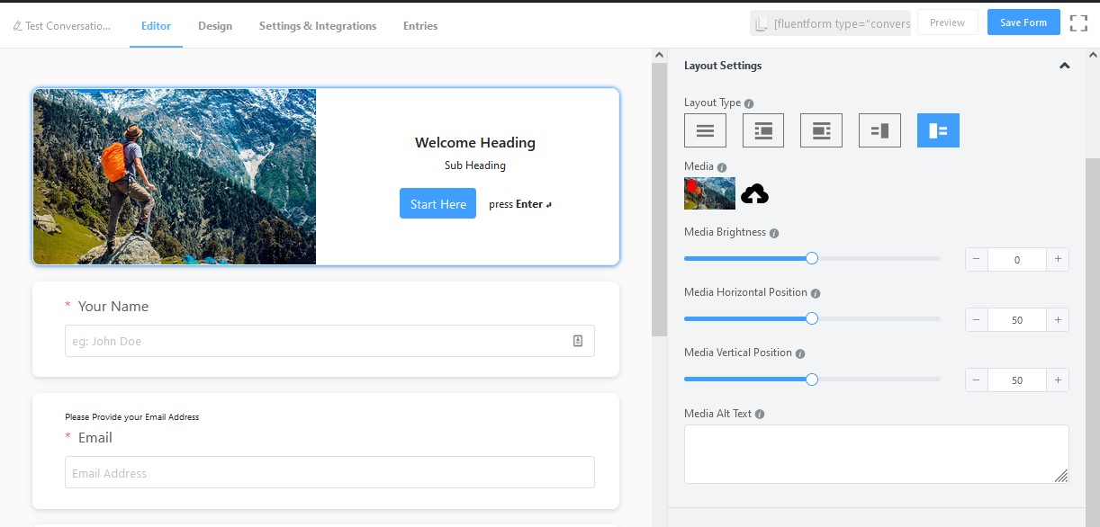Click the Your Name input field
1100x527 pixels.
coord(329,341)
